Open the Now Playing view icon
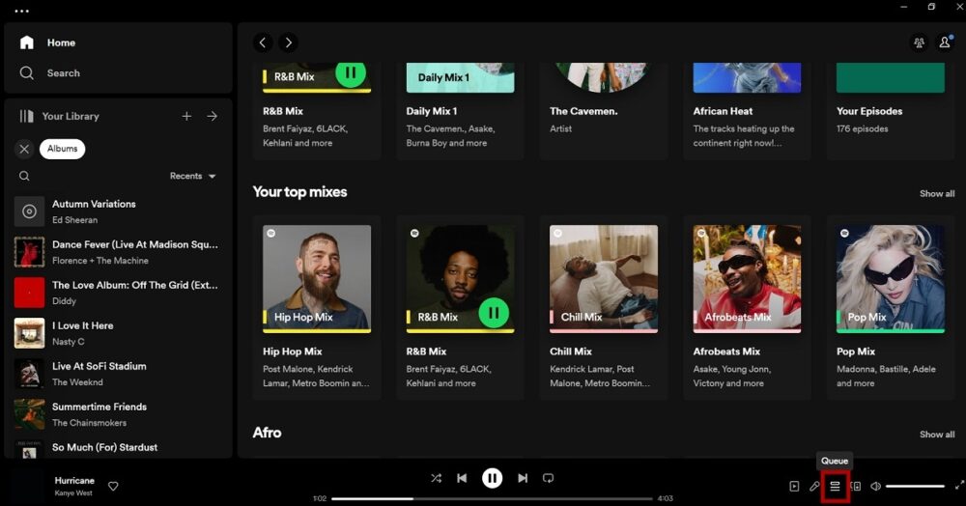966x506 pixels. click(794, 487)
